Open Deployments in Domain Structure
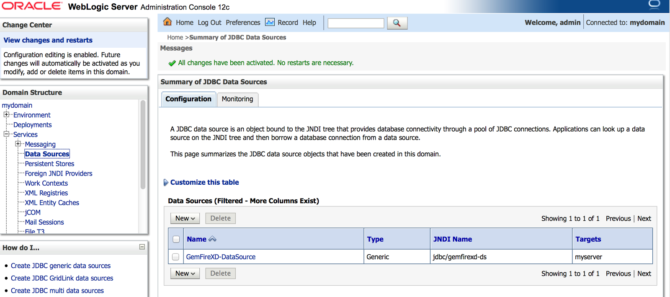Screen dimensions: 670x297 point(33,125)
